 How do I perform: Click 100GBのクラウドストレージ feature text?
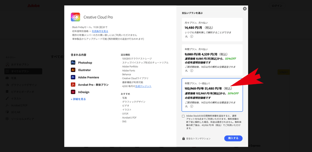(137, 58)
